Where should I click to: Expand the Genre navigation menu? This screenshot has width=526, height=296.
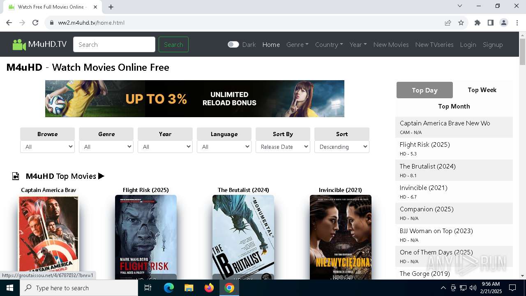click(298, 44)
